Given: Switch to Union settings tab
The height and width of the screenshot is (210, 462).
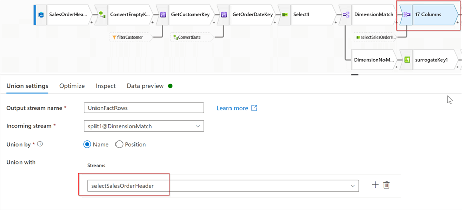Looking at the screenshot, I should [x=27, y=86].
